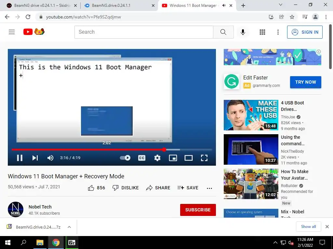Open ThioJoe channel name
The width and height of the screenshot is (333, 249).
(x=288, y=117)
